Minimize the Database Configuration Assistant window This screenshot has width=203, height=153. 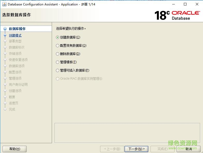click(x=173, y=4)
